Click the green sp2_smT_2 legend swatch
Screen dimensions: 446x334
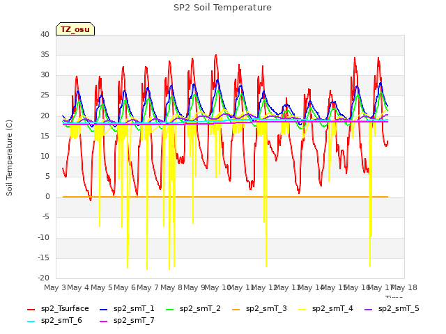click(170, 309)
